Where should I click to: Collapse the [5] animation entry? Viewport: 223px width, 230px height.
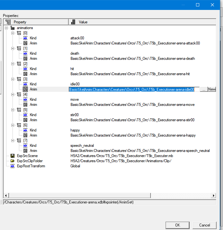(x=13, y=110)
